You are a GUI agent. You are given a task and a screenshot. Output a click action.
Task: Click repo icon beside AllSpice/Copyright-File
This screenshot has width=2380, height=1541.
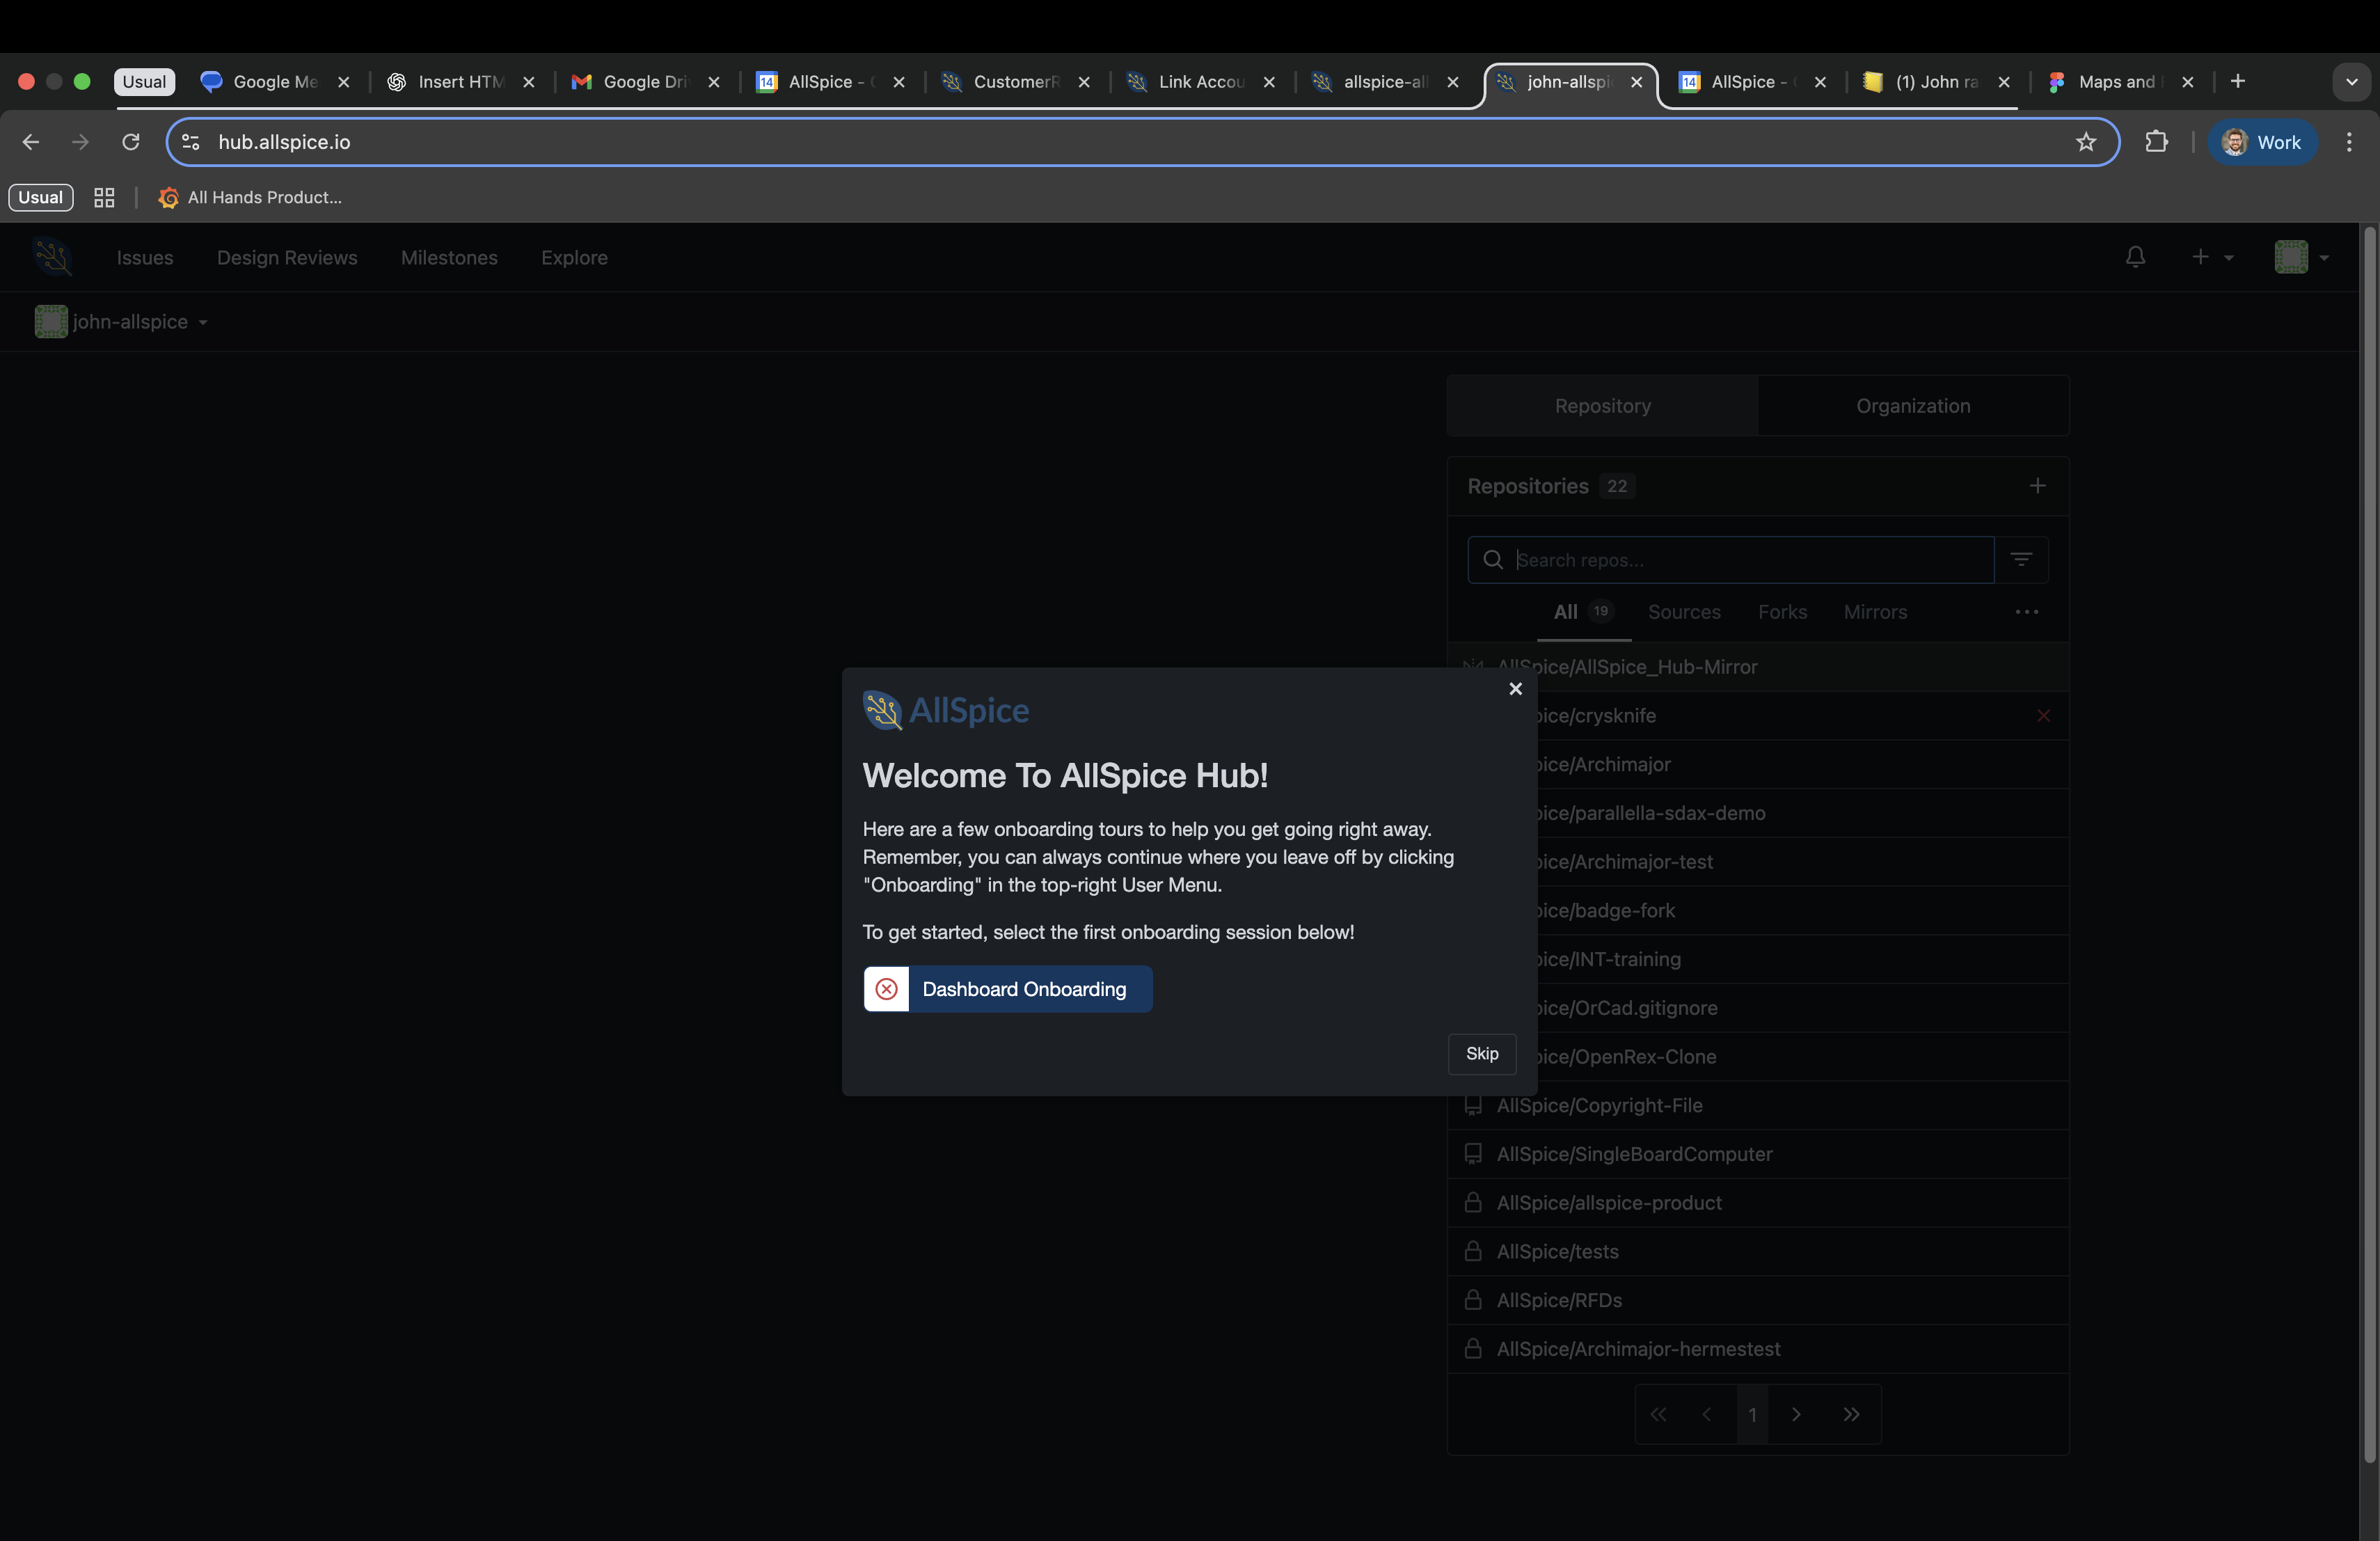[1473, 1105]
